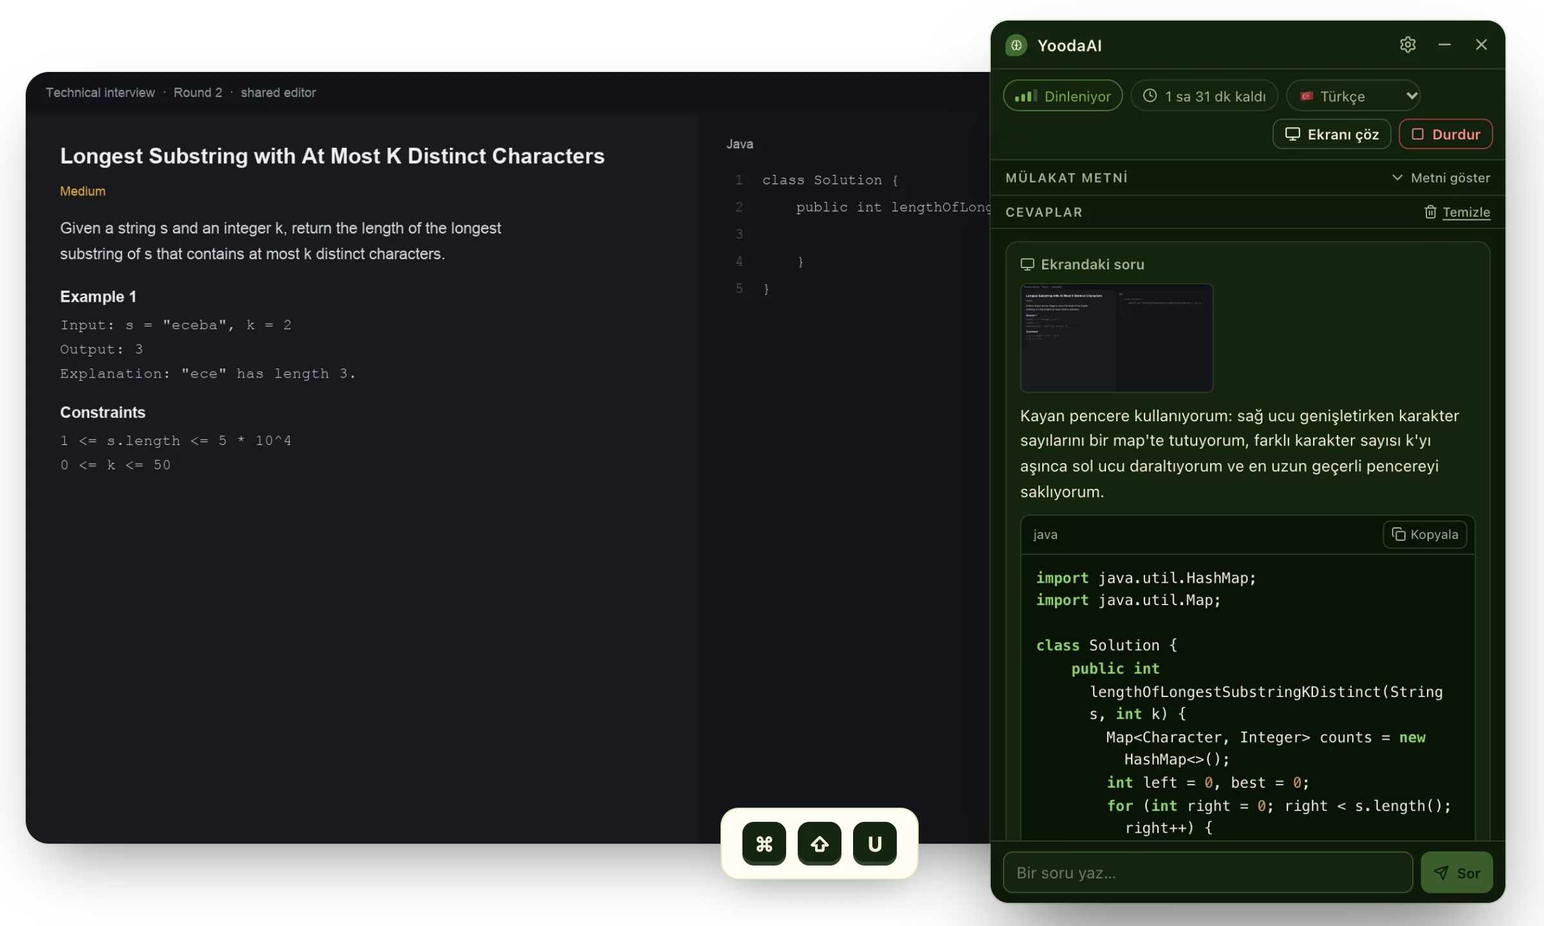
Task: Click the Ekranı çöz button
Action: click(1332, 134)
